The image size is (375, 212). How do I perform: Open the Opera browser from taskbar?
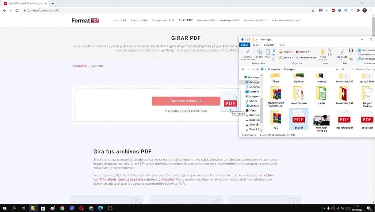81,208
